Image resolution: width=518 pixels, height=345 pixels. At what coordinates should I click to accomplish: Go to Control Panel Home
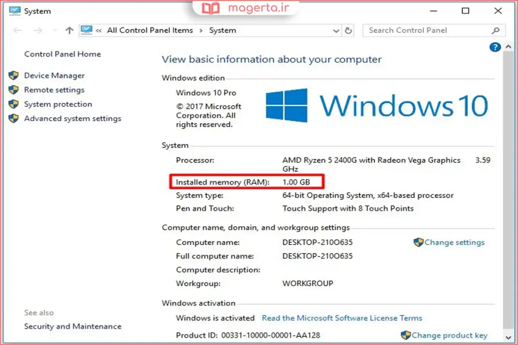pos(62,54)
